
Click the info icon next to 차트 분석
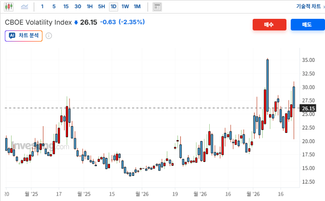coord(49,36)
